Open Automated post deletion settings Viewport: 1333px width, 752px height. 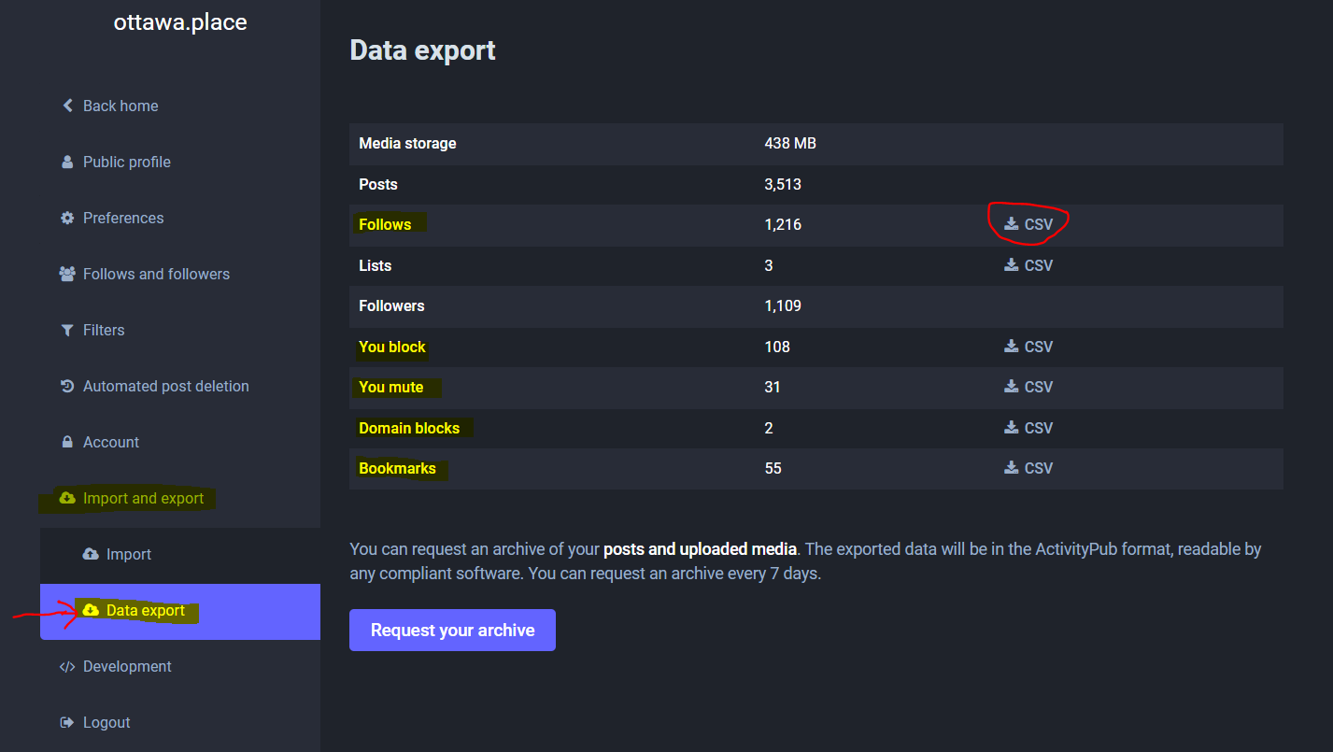coord(165,386)
